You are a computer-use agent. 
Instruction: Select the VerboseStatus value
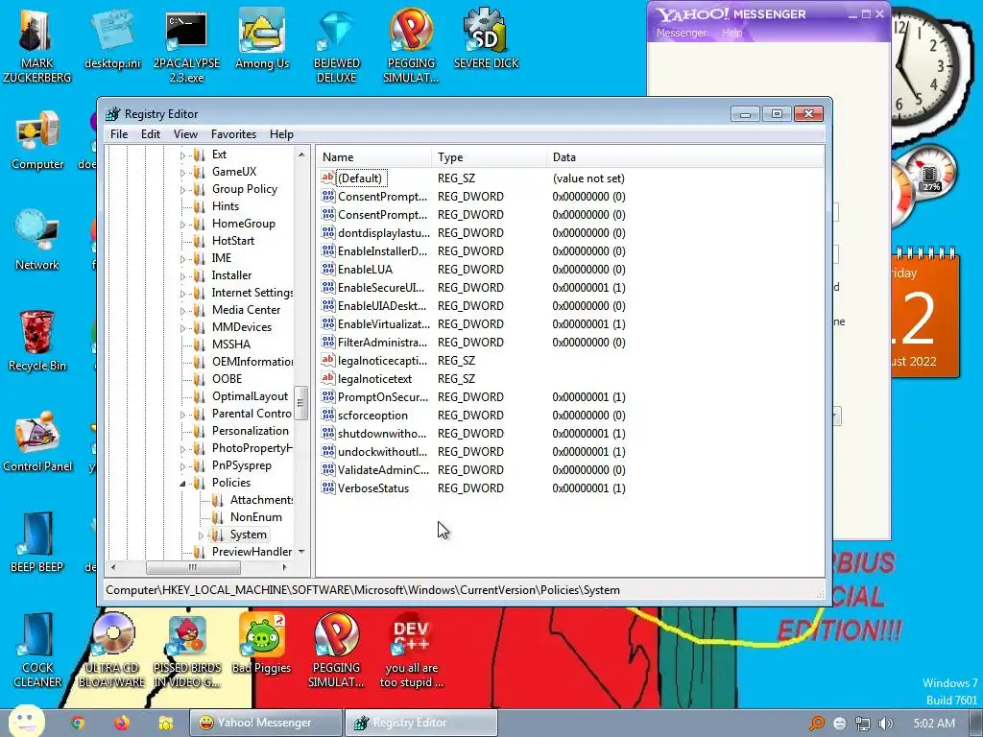pyautogui.click(x=373, y=488)
